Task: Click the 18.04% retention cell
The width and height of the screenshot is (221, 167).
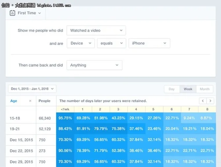Action: pos(207,128)
